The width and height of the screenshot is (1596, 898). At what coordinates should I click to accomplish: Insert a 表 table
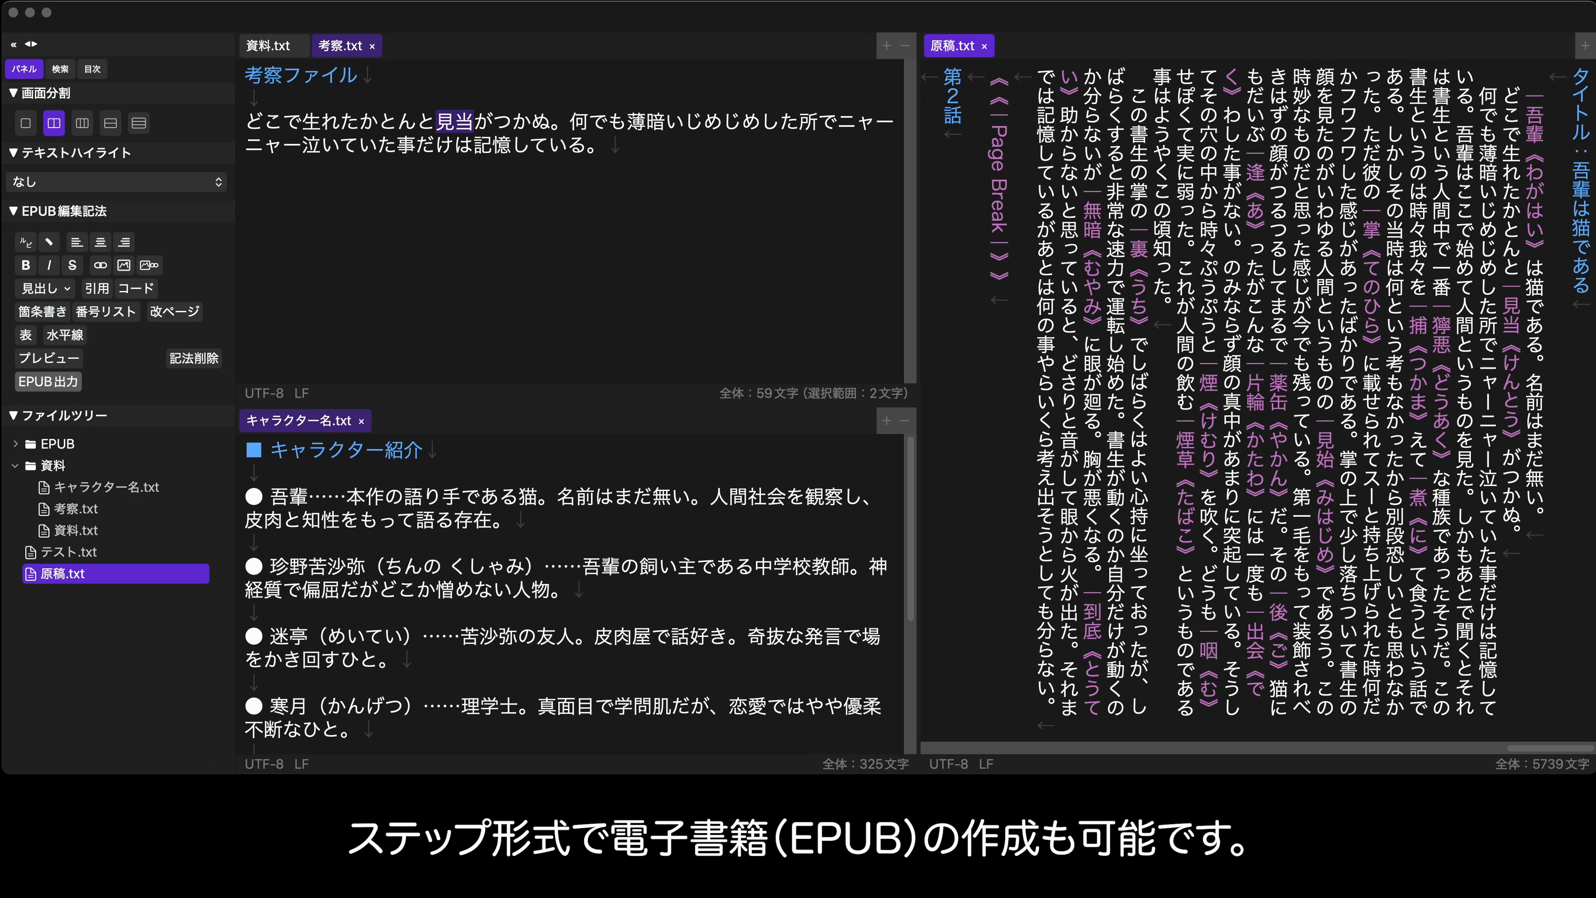[25, 335]
